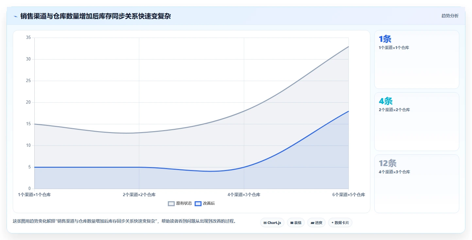Select the 表格 tag

coord(296,223)
